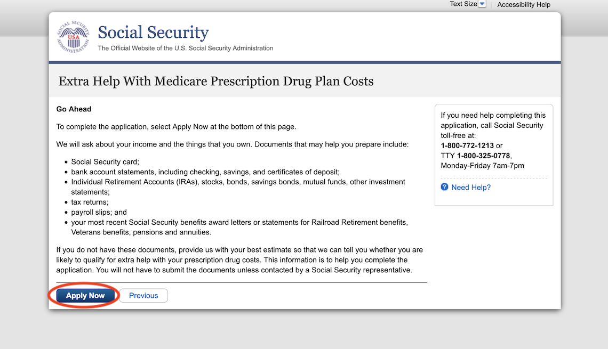Open help via the blue question mark icon
Image resolution: width=608 pixels, height=349 pixels.
pos(444,187)
